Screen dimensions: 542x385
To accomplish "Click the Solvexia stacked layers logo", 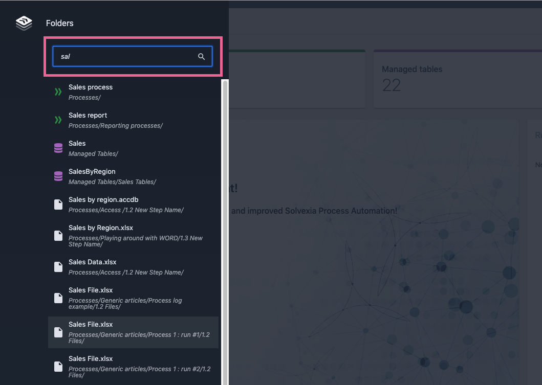I will point(24,23).
